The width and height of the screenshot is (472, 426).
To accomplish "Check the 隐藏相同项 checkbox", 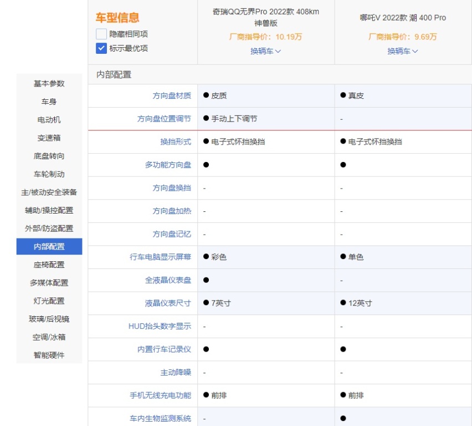I will [x=101, y=34].
